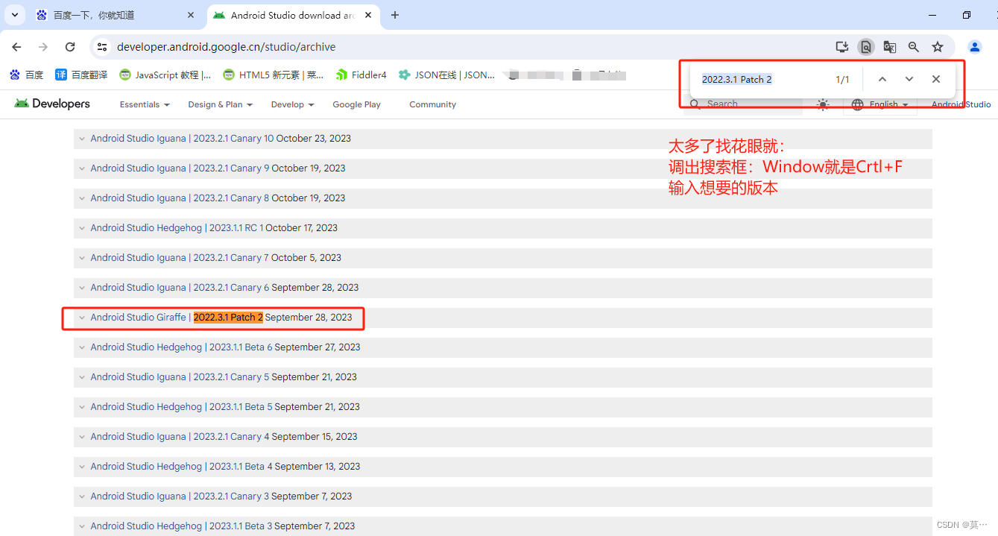Expand the Hedgehog RC 1 row chevron

tap(82, 228)
